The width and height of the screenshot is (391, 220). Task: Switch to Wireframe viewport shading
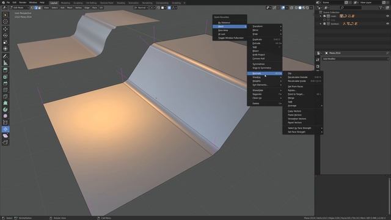point(296,8)
